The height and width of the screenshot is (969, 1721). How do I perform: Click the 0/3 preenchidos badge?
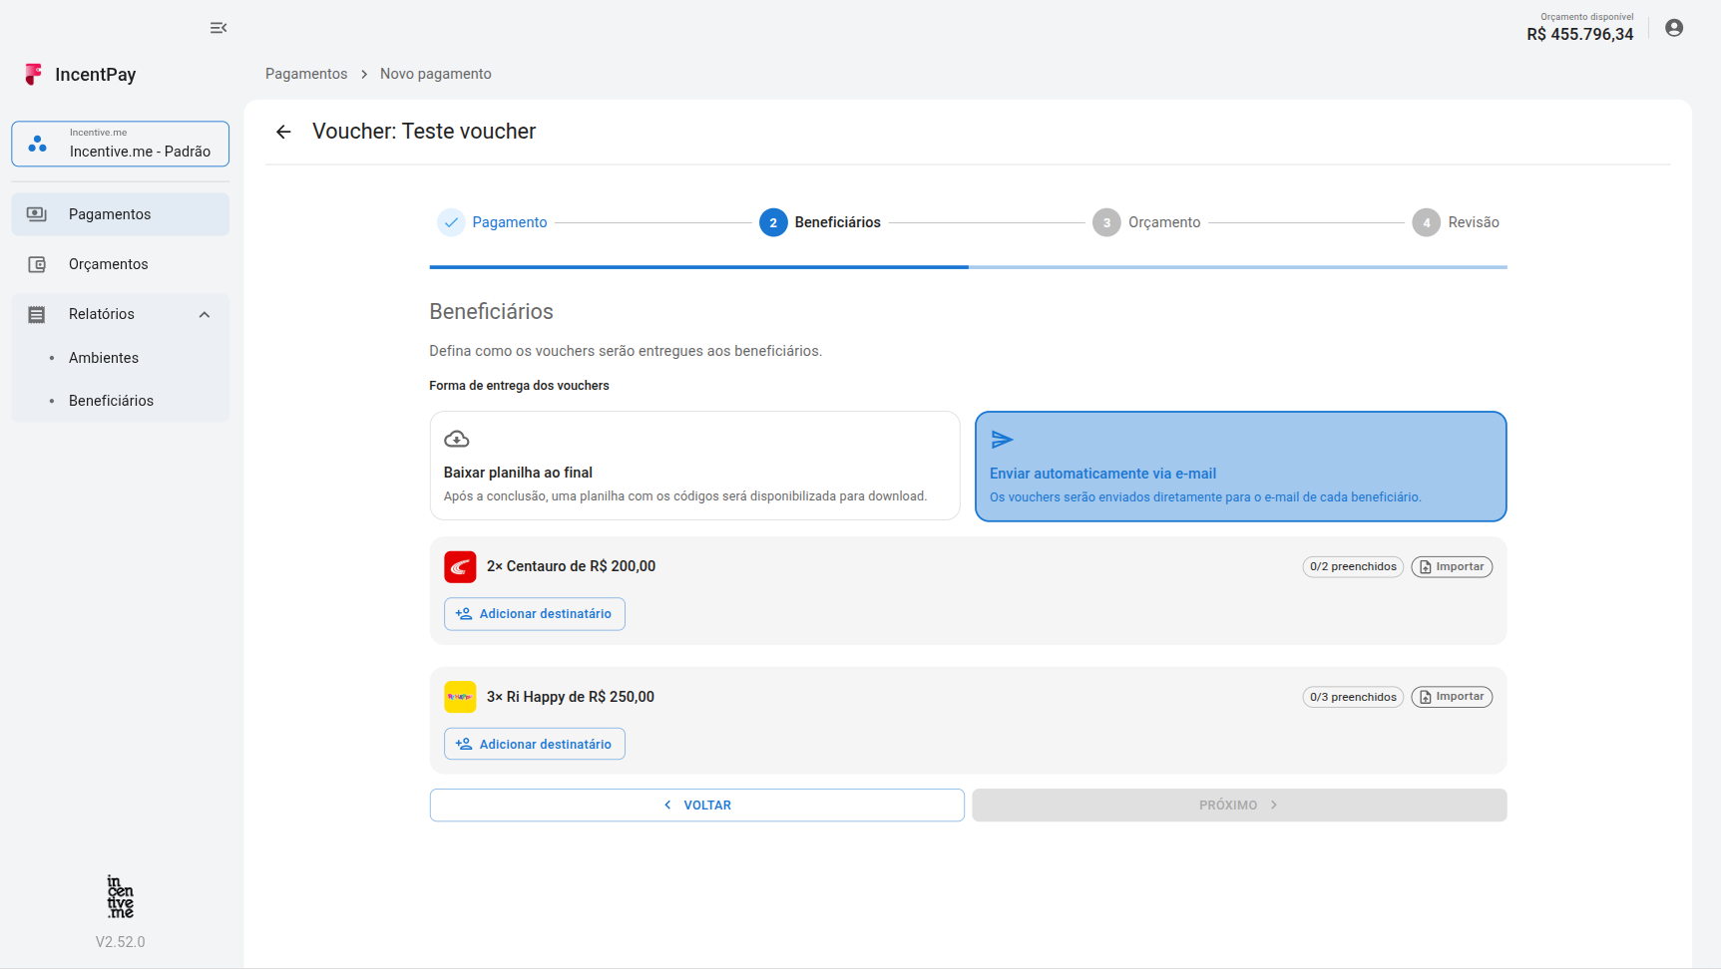click(1353, 697)
